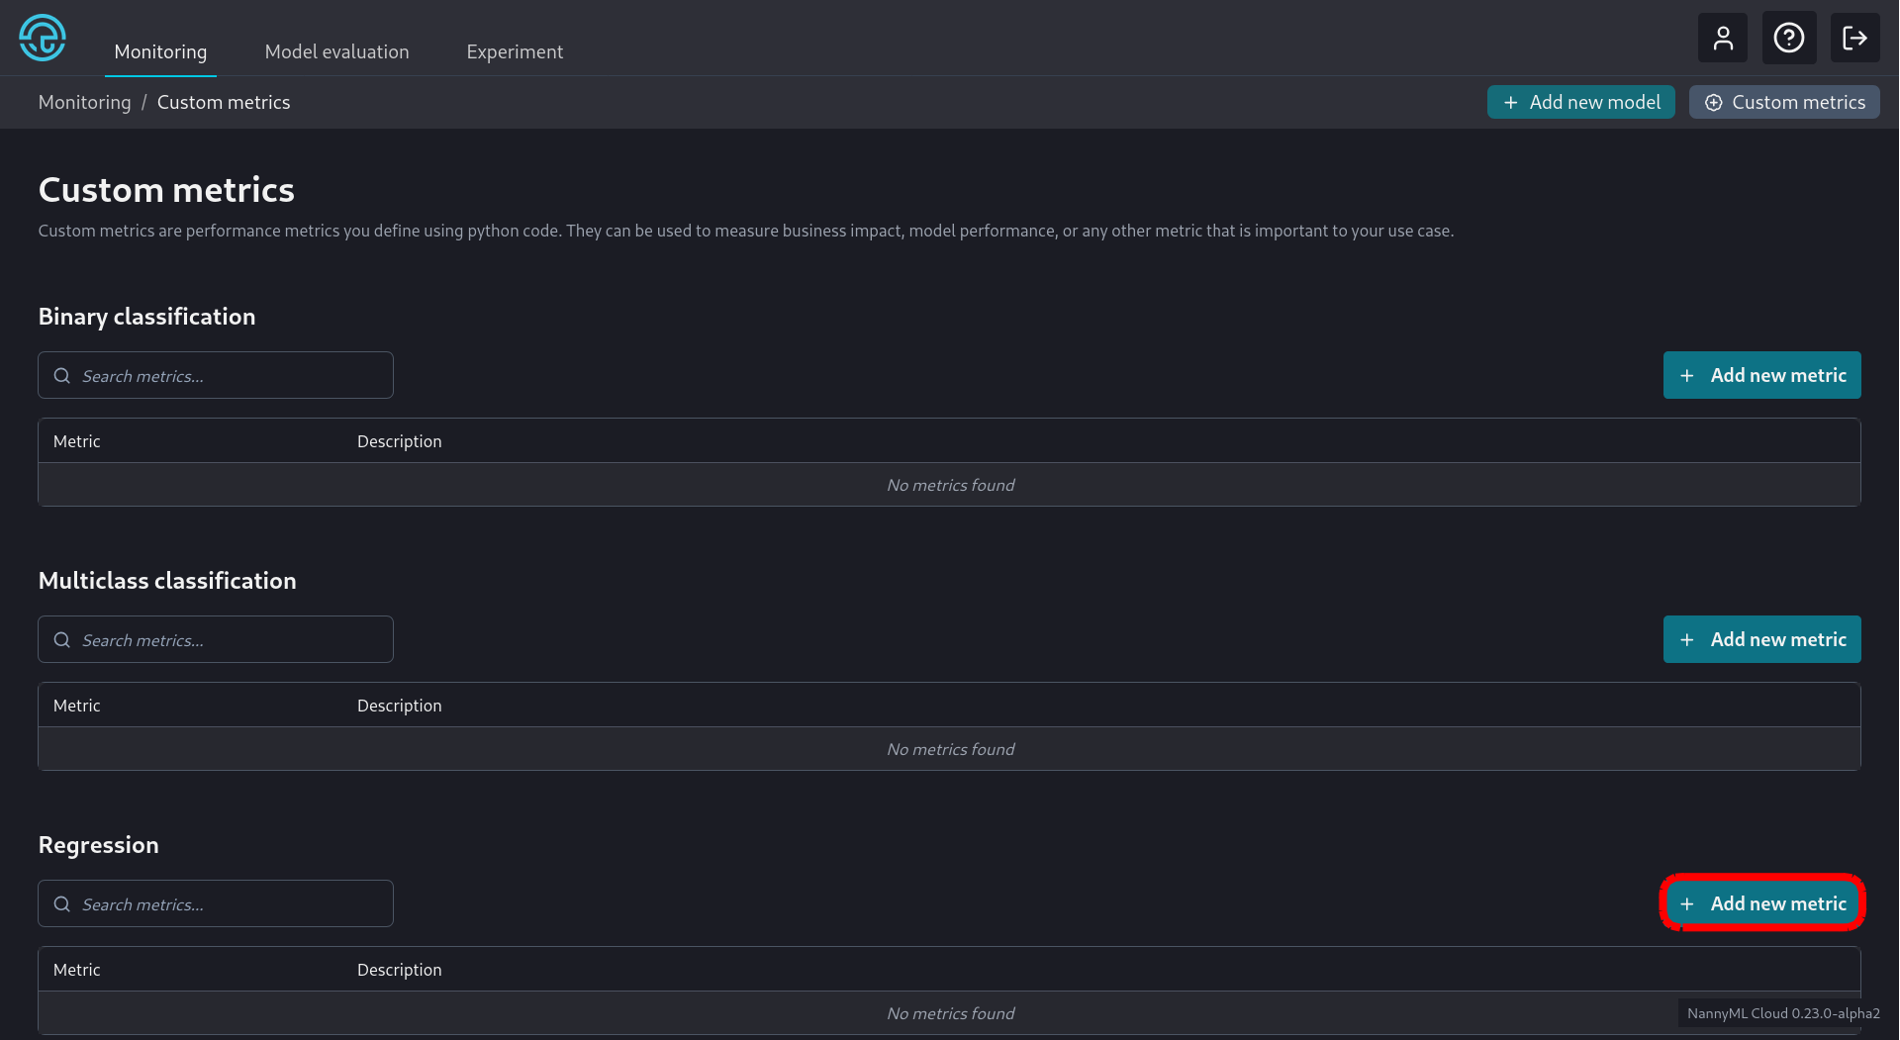The image size is (1900, 1040).
Task: Add new metric for Multiclass classification
Action: click(1761, 640)
